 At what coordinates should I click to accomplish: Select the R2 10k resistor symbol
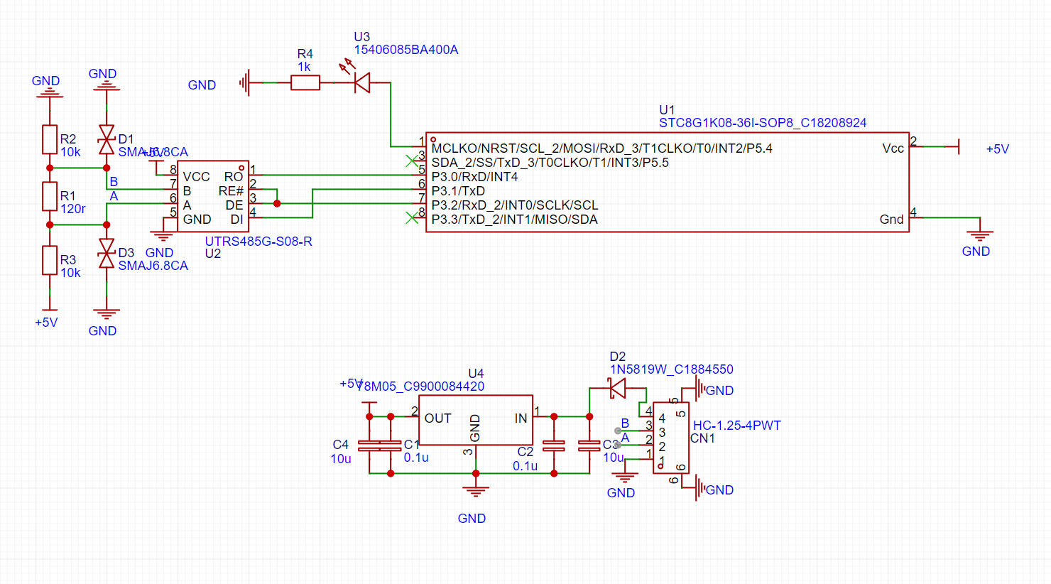50,139
